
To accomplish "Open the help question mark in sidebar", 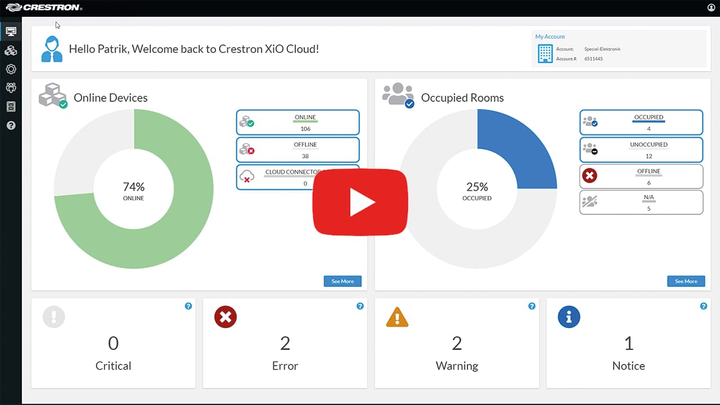I will 11,125.
